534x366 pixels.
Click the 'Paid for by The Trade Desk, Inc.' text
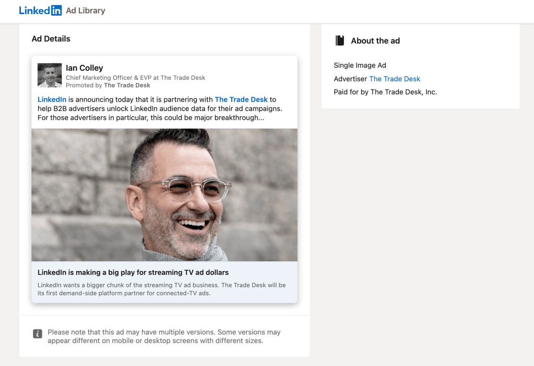coord(385,92)
